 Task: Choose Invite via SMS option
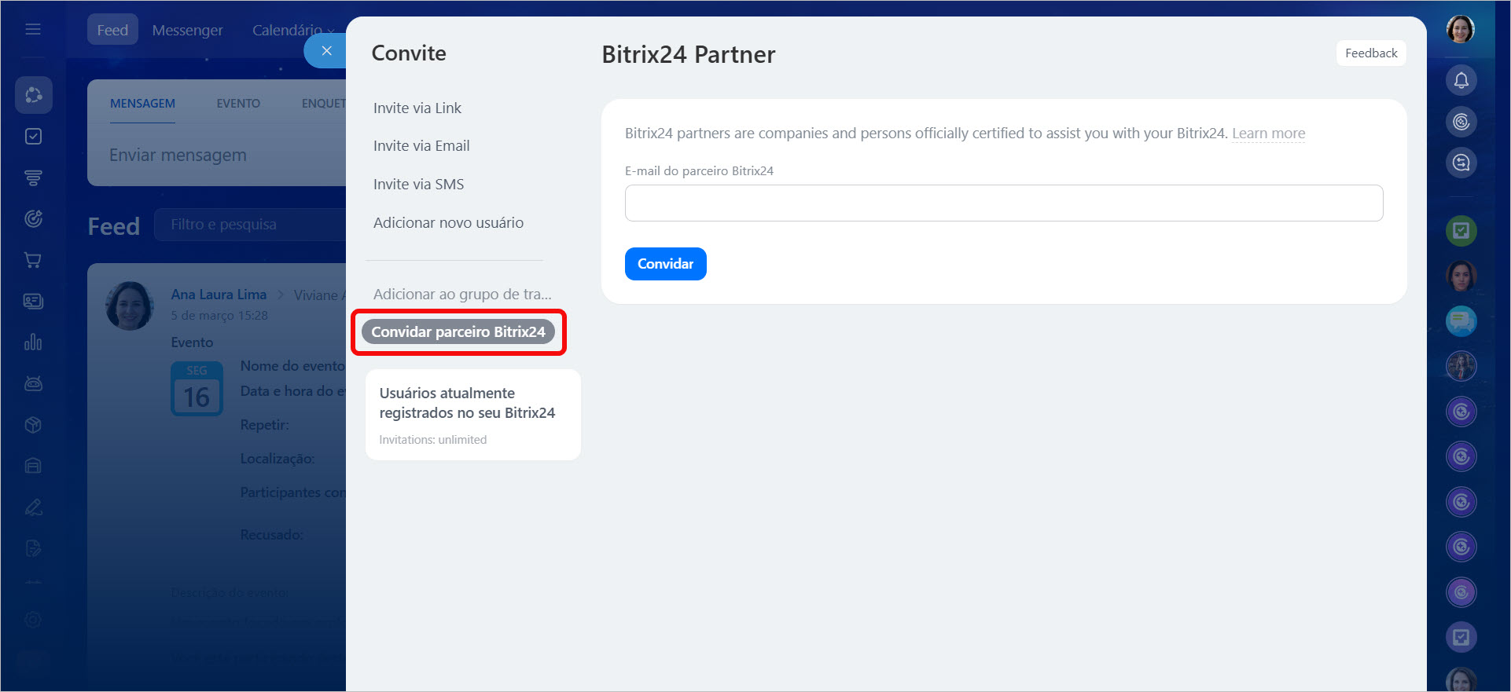pos(418,185)
